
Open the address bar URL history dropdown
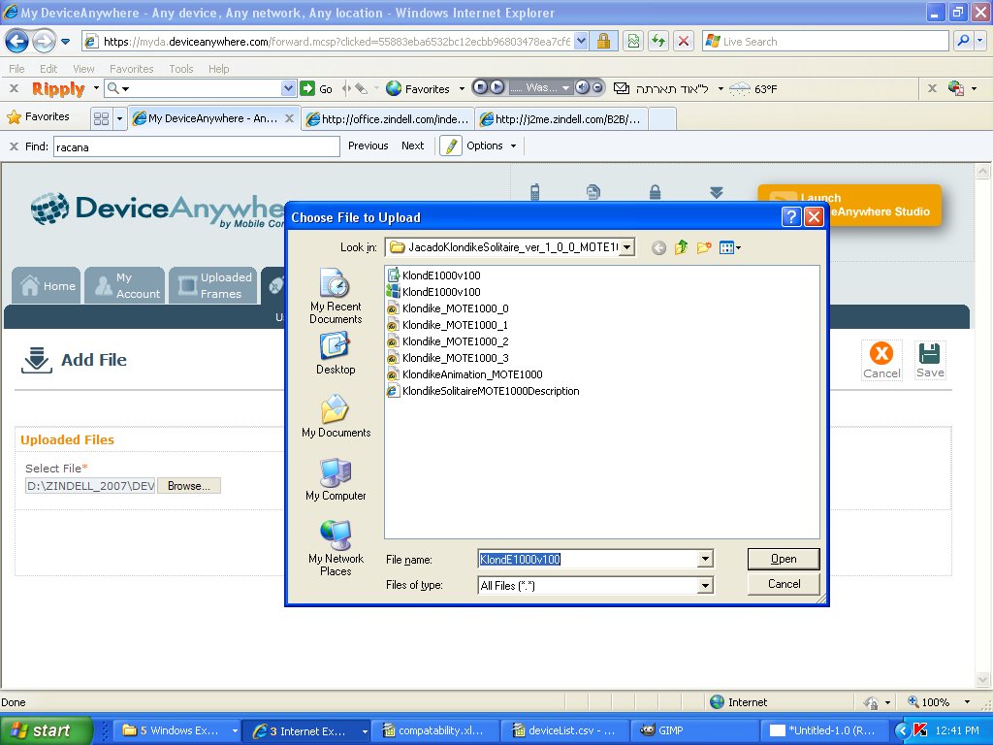[x=582, y=42]
